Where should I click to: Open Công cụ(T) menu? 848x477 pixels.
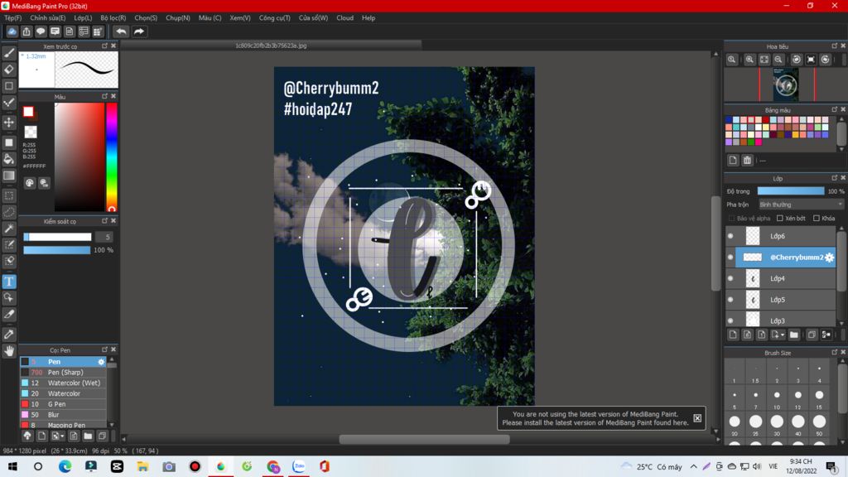(x=275, y=18)
